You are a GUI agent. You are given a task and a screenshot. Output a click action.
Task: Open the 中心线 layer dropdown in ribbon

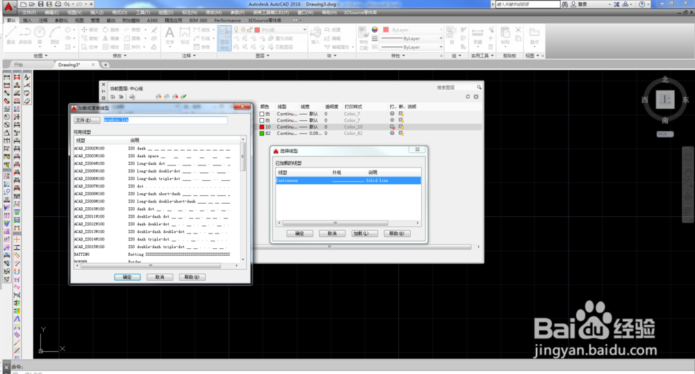[x=304, y=30]
